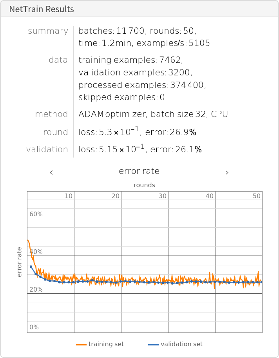Screen dimensions: 279x358
Task: Click the "method" row label
Action: pos(51,114)
